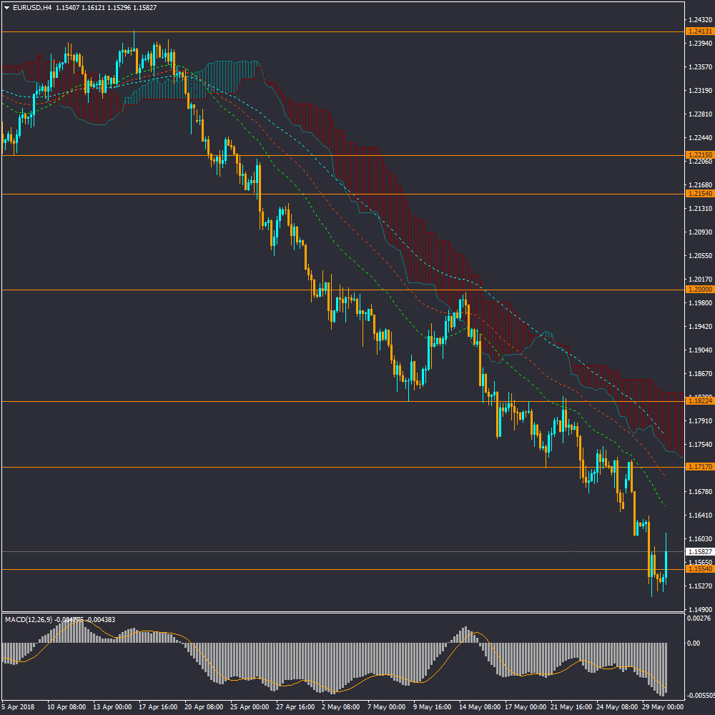Screen dimensions: 715x715
Task: Select the 1.15540 orange support label
Action: point(699,569)
